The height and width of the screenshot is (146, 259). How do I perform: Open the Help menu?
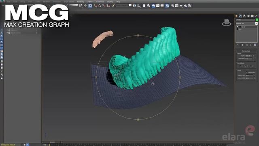click(x=118, y=2)
